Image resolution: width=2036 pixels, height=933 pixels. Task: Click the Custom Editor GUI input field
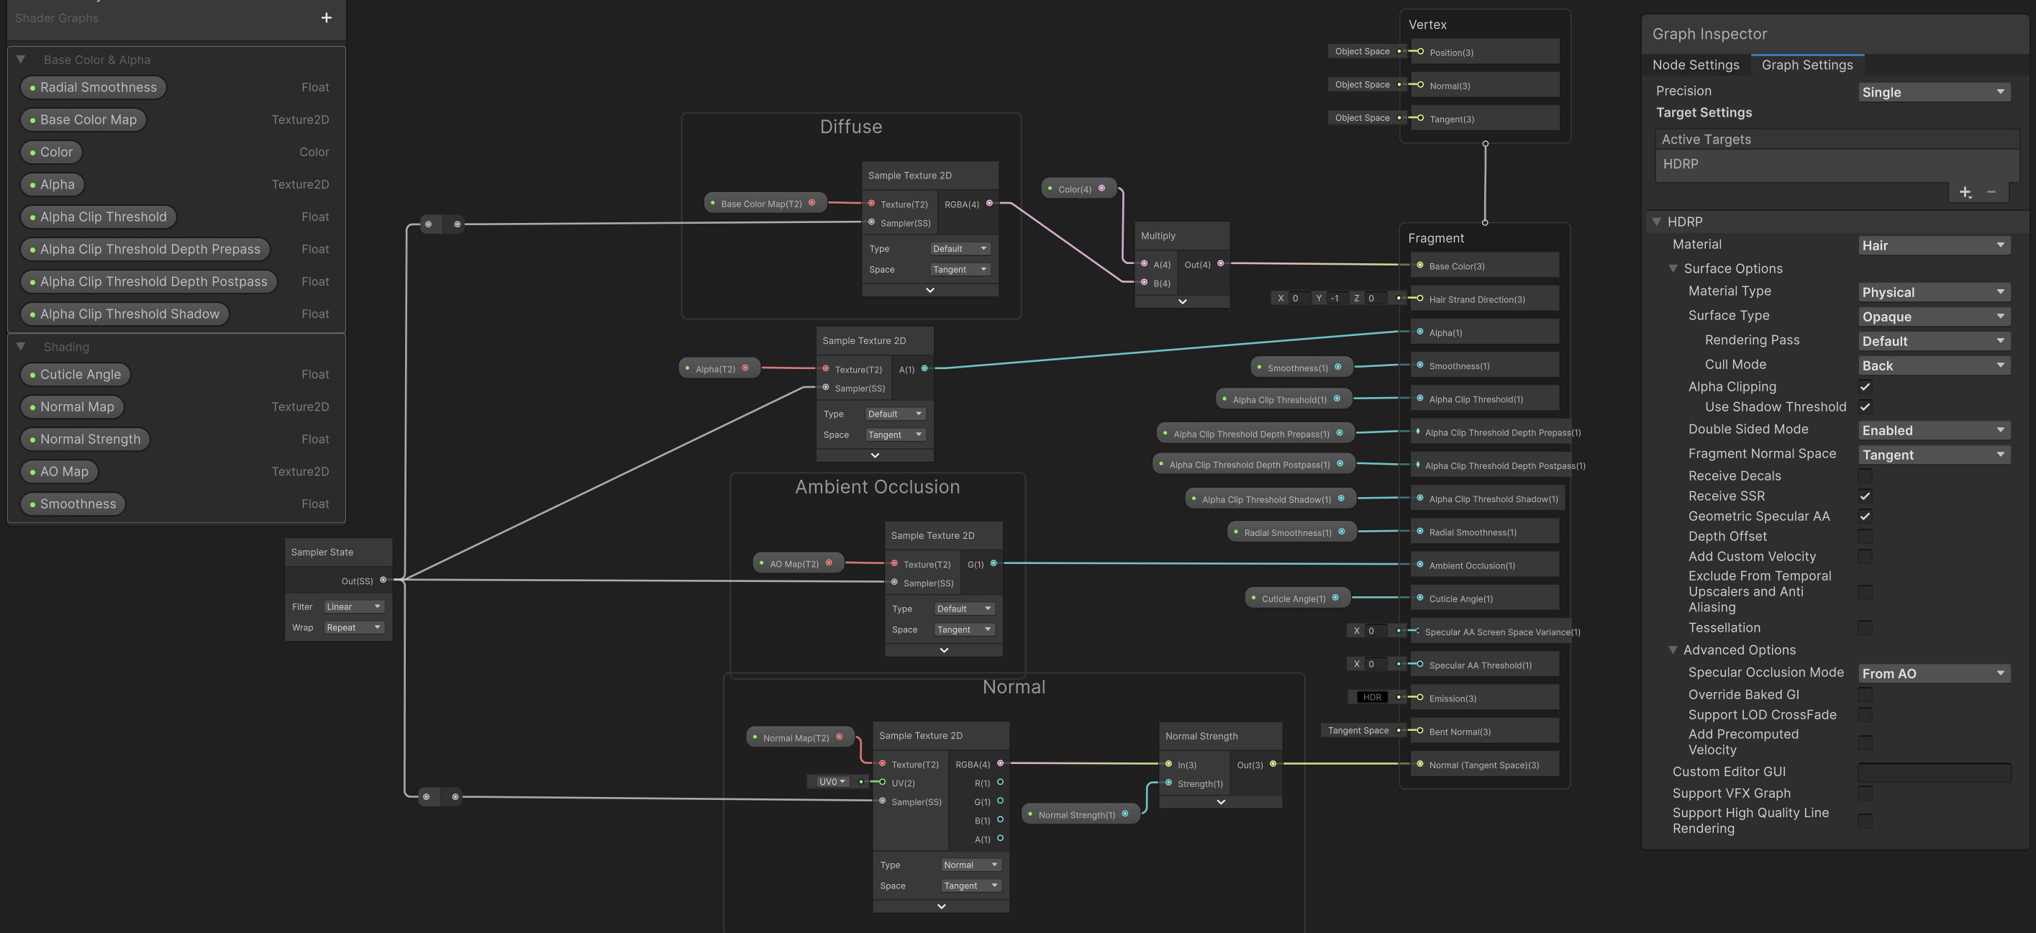[x=1933, y=772]
